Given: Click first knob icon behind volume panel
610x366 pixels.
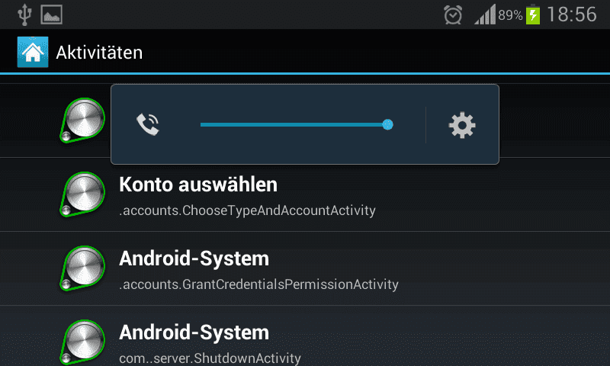Looking at the screenshot, I should click(82, 120).
